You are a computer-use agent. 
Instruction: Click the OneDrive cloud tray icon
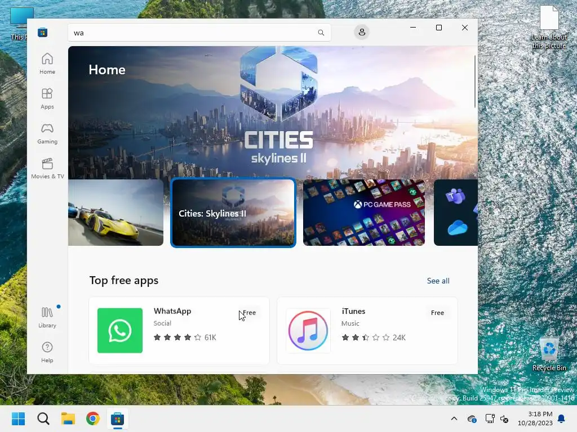click(472, 418)
